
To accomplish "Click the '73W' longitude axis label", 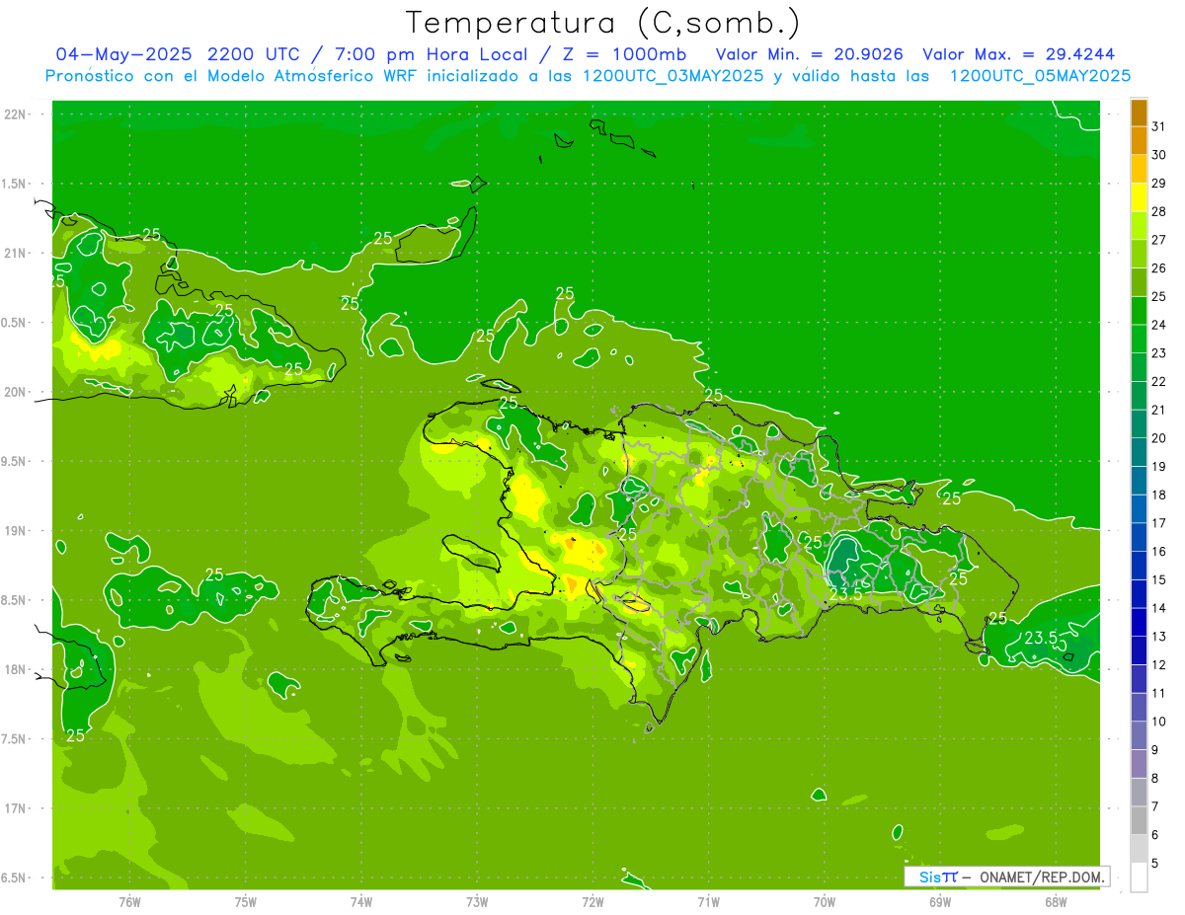I will [477, 901].
